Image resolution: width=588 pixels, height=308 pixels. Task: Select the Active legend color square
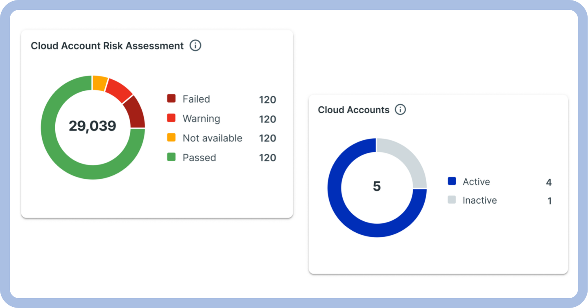click(452, 181)
